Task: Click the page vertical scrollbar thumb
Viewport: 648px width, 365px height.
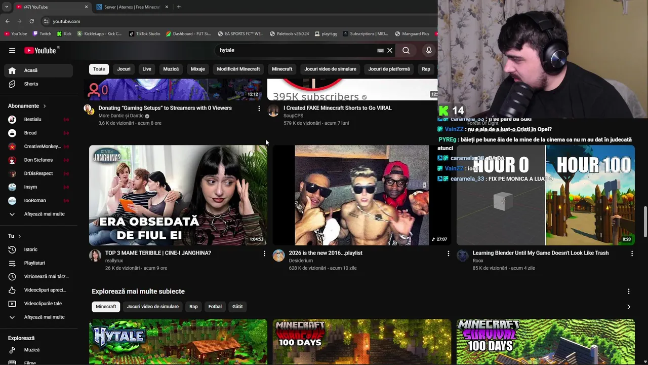Action: tap(645, 222)
